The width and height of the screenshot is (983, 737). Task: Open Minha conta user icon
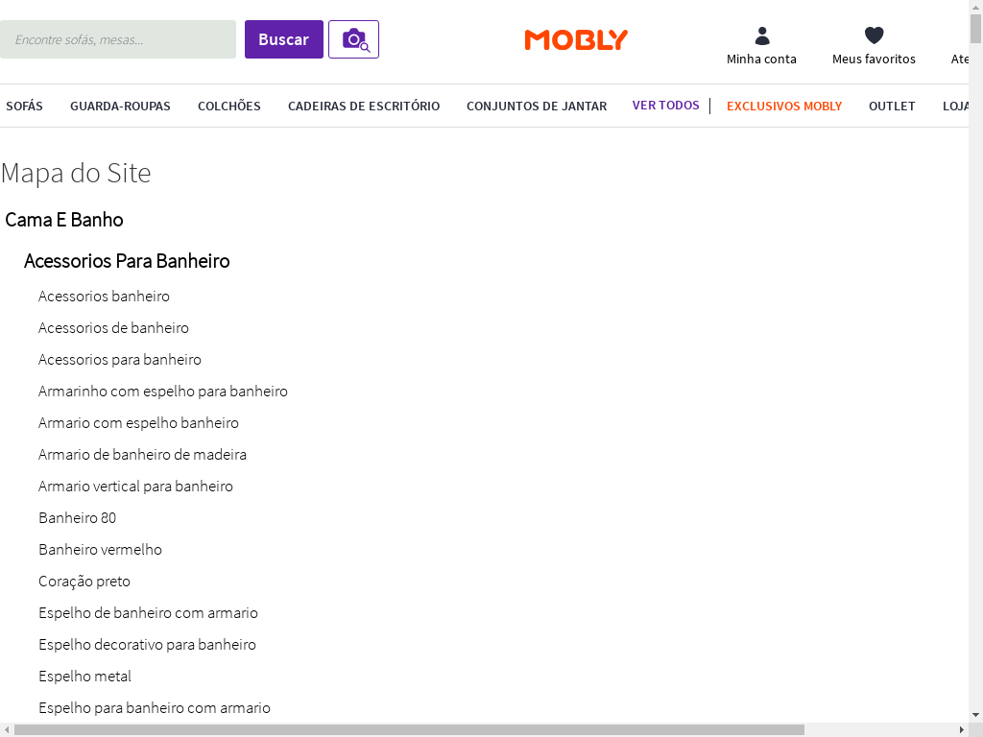coord(761,36)
